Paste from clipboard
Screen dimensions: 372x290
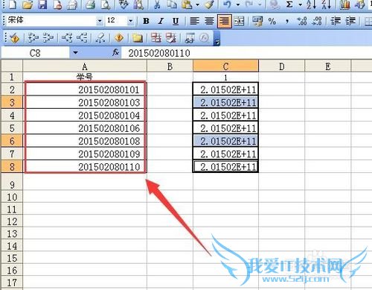(x=187, y=5)
